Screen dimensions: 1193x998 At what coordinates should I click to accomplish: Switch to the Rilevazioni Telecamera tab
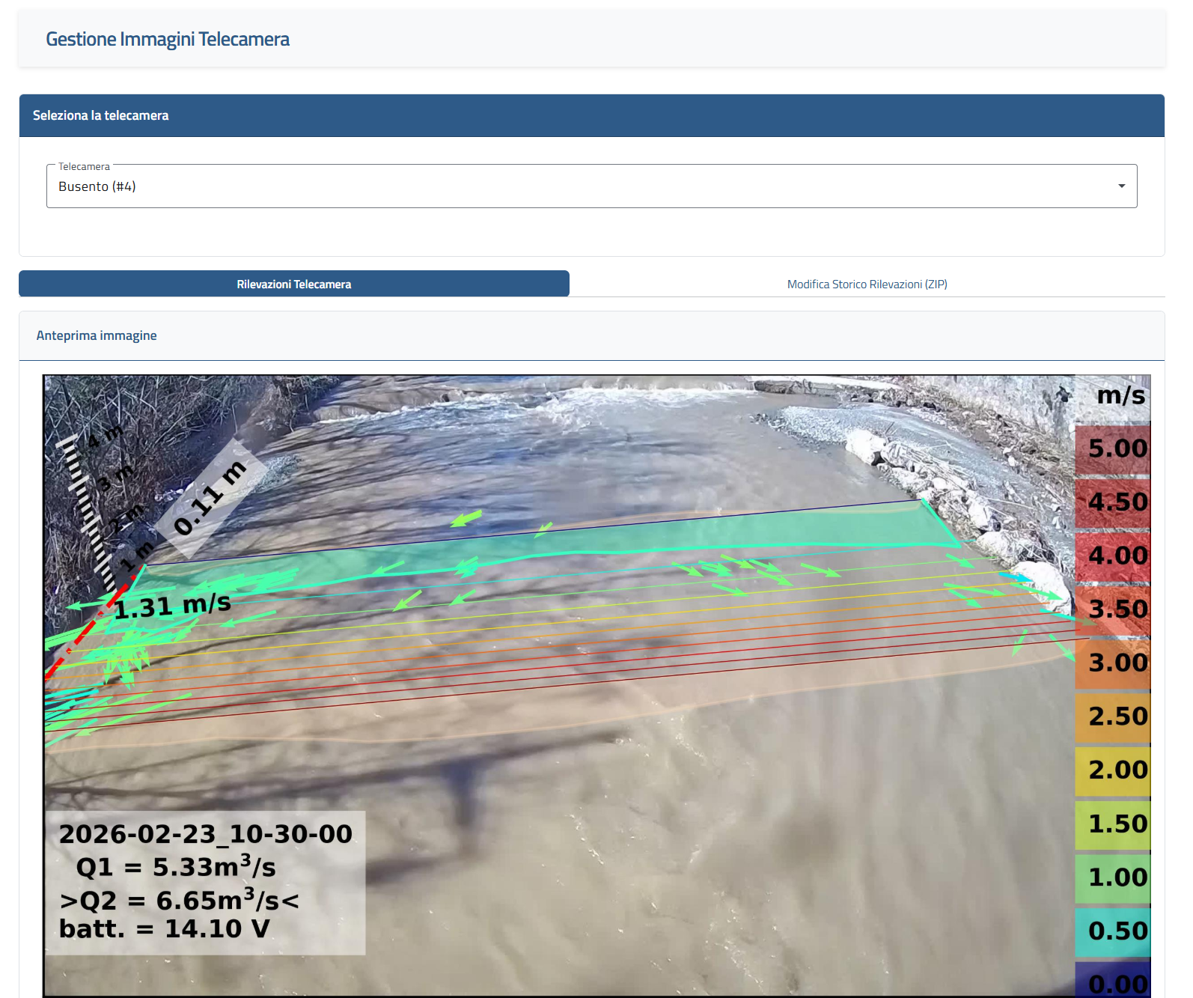pos(294,284)
